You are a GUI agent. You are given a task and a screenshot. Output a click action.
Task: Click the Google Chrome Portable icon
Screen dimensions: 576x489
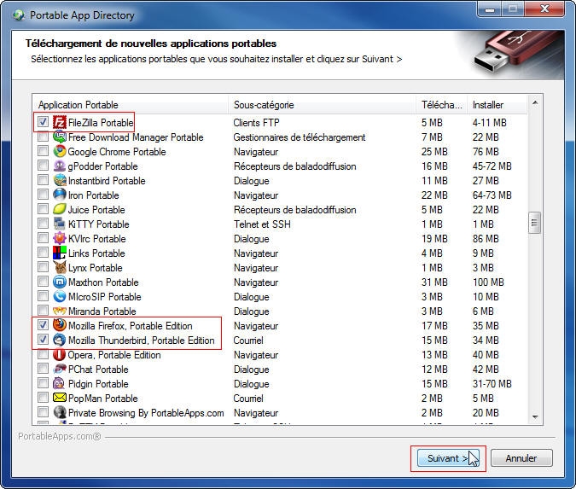coord(59,151)
